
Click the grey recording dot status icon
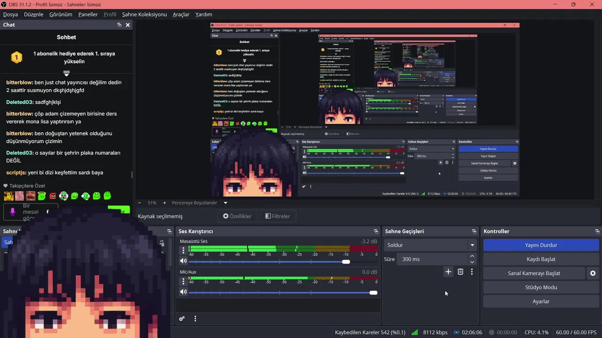[x=491, y=332]
